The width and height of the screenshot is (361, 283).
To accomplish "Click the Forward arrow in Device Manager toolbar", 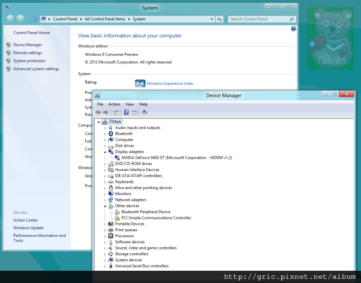I will coord(106,112).
